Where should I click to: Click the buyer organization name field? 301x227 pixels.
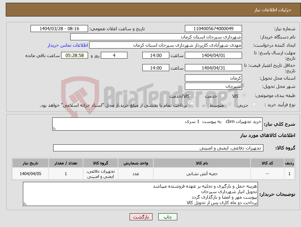click(x=156, y=37)
